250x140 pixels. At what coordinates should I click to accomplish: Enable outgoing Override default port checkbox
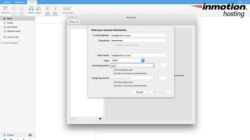click(112, 82)
